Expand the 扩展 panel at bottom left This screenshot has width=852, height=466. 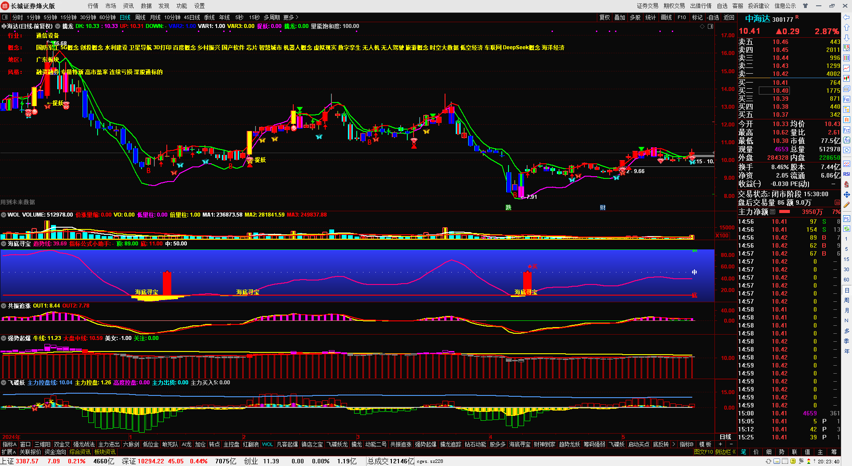(x=8, y=452)
